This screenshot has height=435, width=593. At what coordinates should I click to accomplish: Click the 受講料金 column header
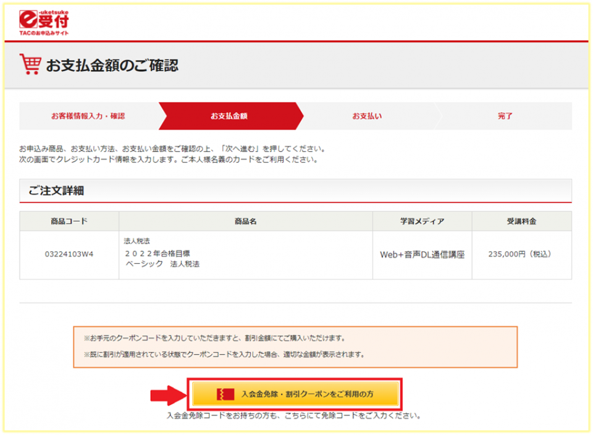(x=521, y=221)
